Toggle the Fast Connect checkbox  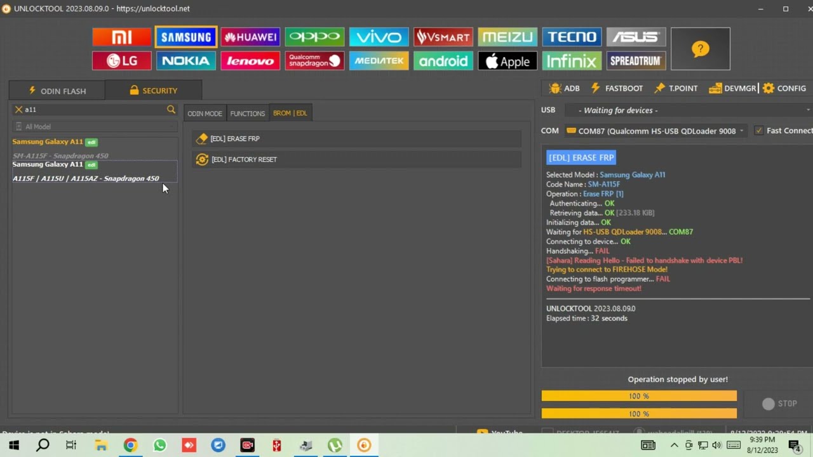pos(758,131)
